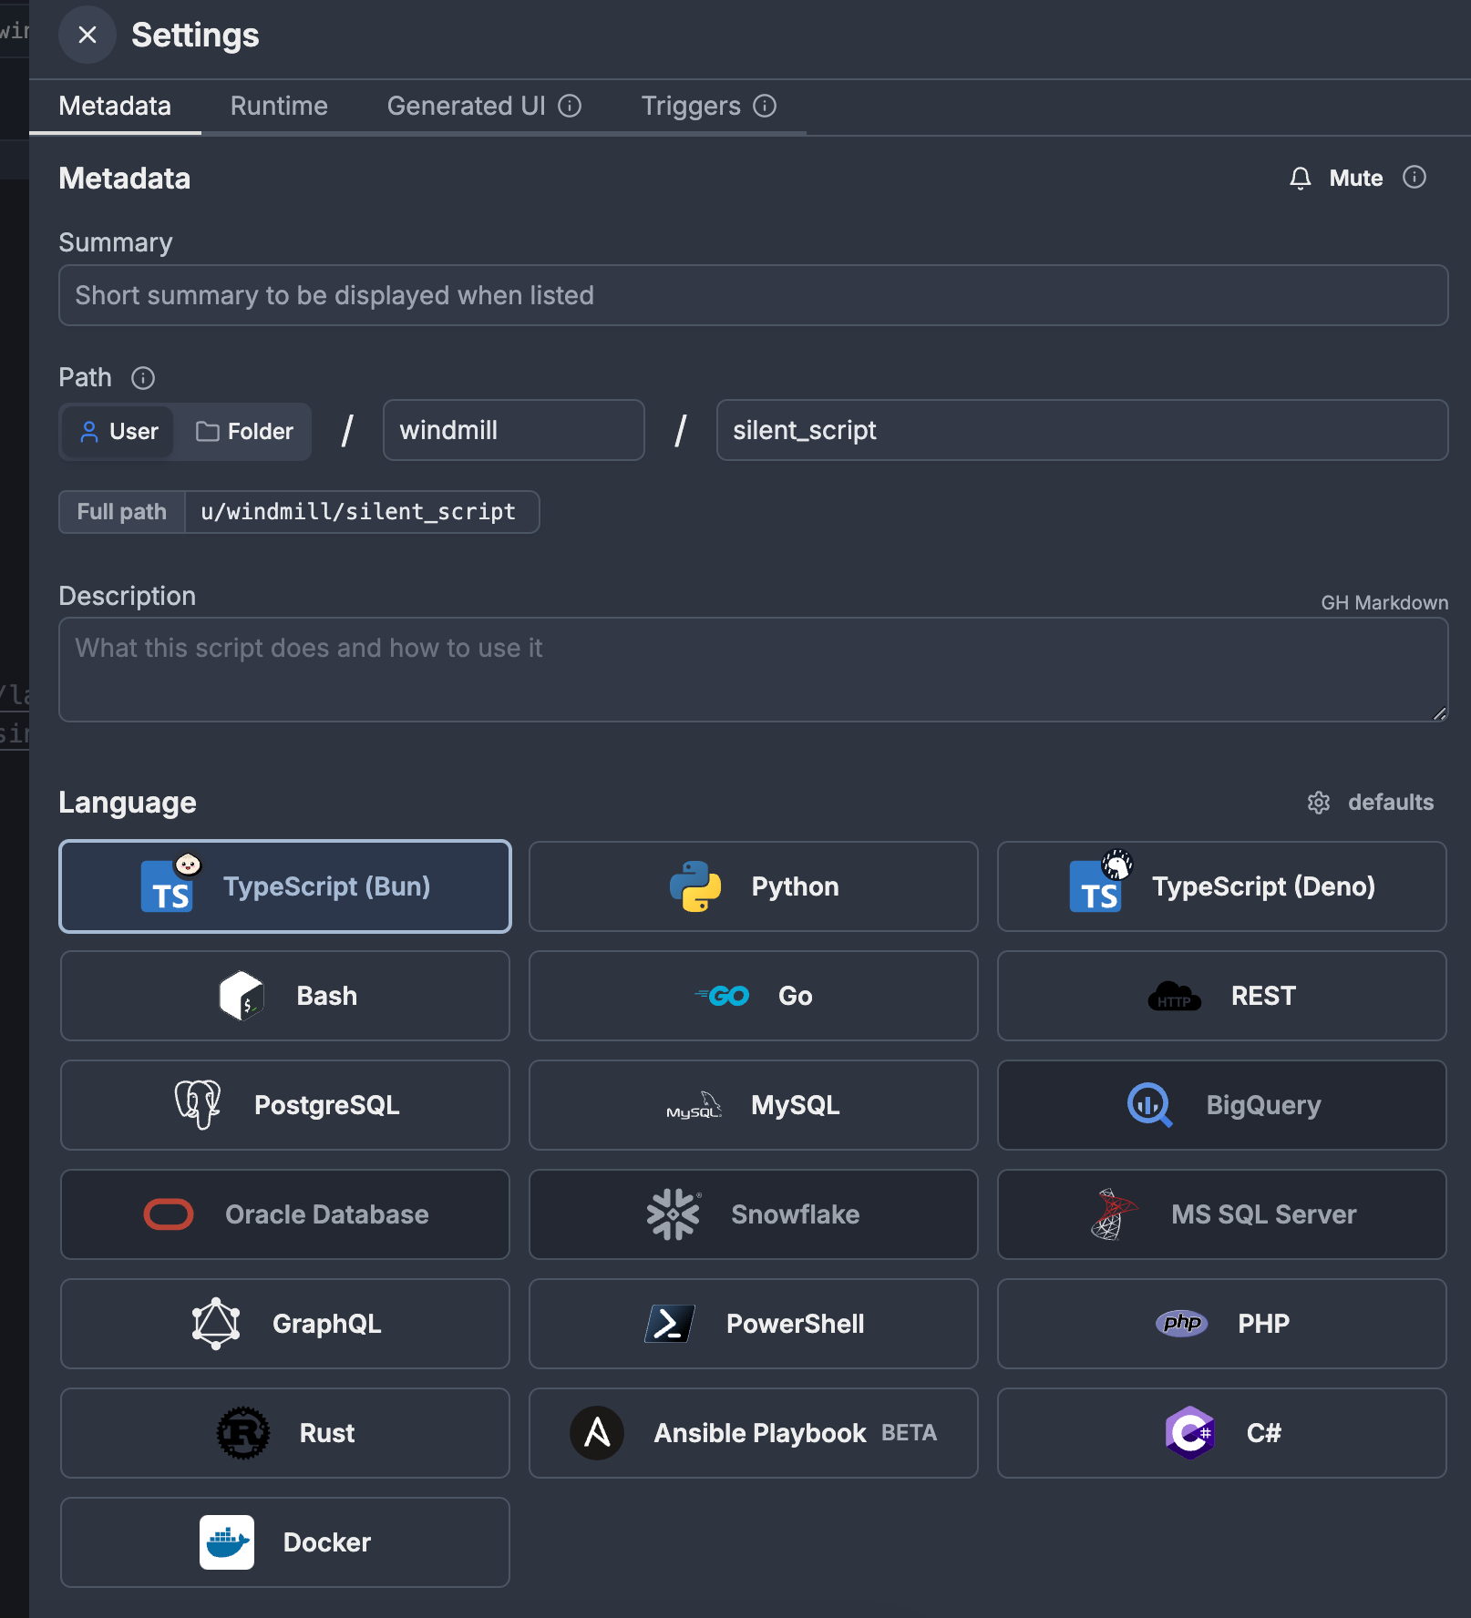The image size is (1471, 1618).
Task: Select PostgreSQL language
Action: point(285,1105)
